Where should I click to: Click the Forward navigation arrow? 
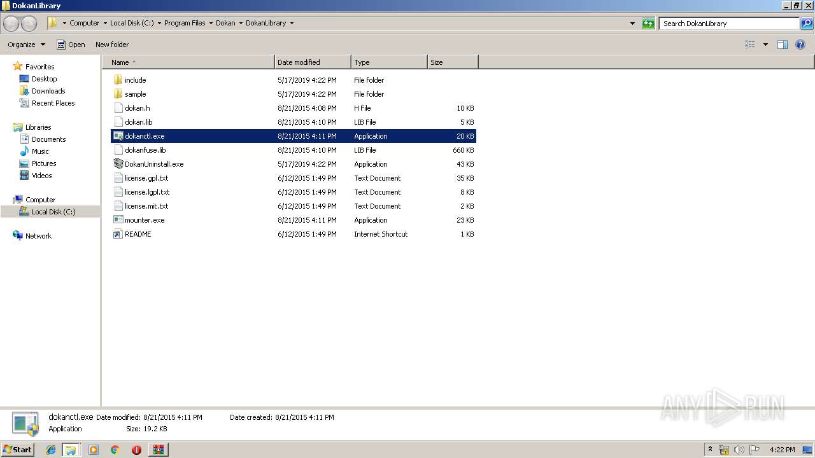[x=29, y=24]
